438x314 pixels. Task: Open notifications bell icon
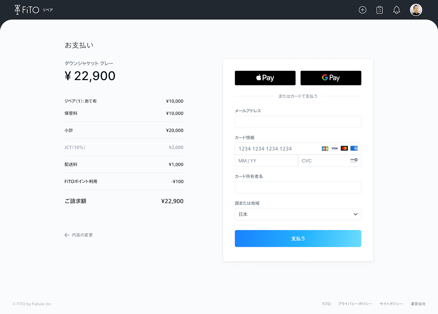[x=396, y=10]
